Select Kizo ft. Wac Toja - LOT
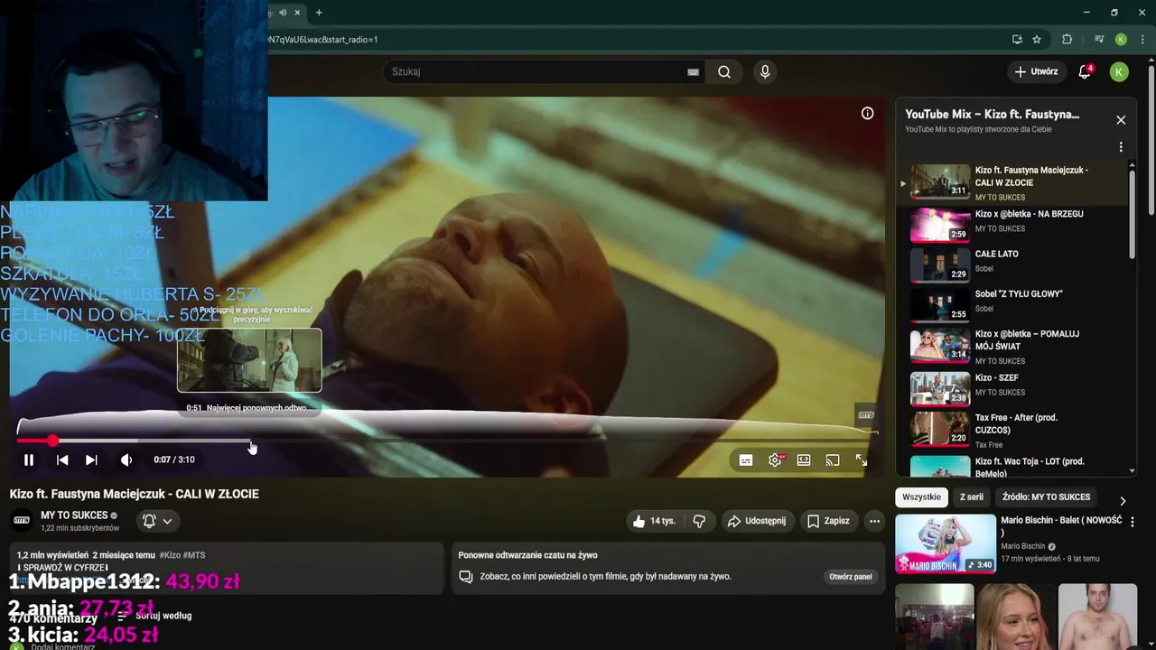The image size is (1156, 650). click(x=1011, y=465)
